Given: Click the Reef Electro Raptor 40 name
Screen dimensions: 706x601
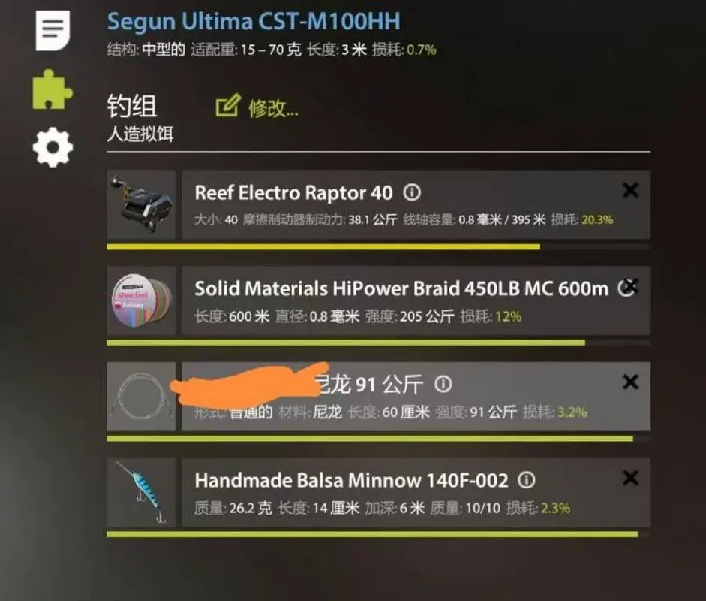Looking at the screenshot, I should (293, 193).
